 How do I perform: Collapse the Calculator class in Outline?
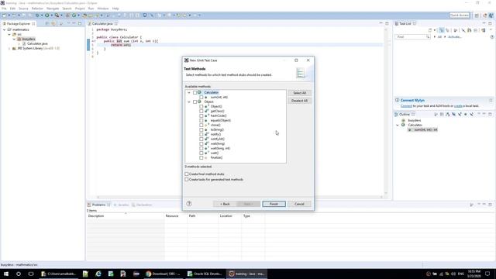point(398,125)
